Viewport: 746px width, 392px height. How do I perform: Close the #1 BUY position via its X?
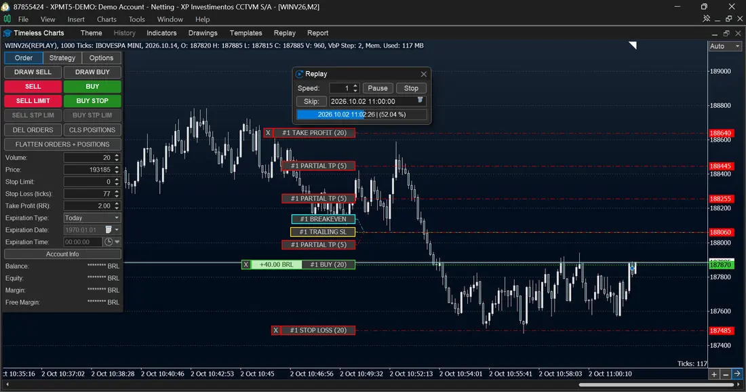pyautogui.click(x=246, y=264)
